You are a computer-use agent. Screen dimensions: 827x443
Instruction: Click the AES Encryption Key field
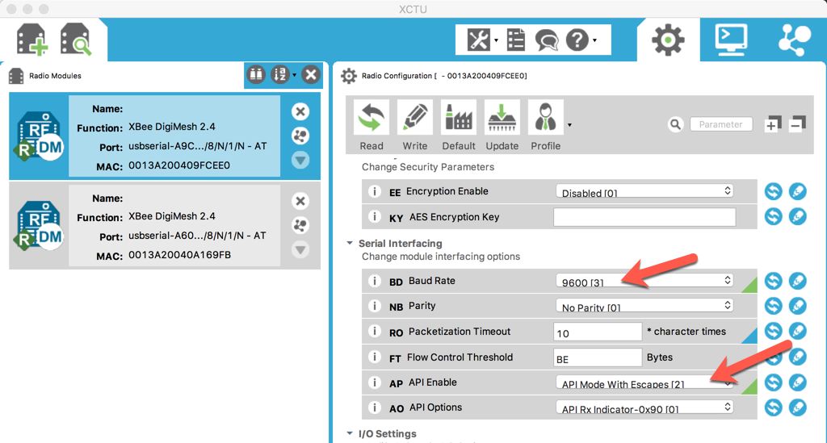(644, 217)
